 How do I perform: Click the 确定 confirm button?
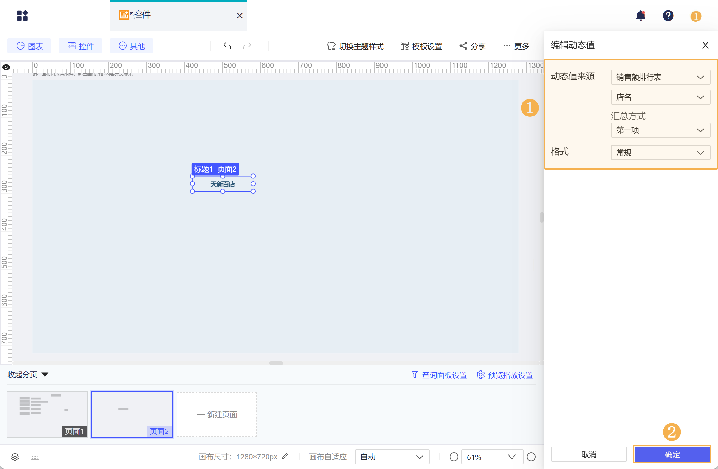point(672,454)
